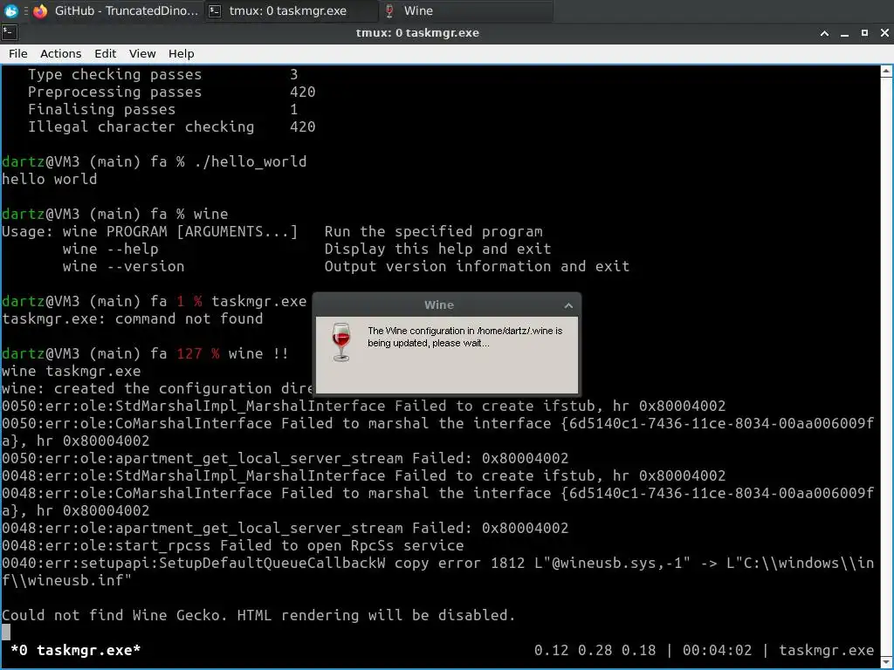894x670 pixels.
Task: Click 'Failed to open RpcSs service' line
Action: pos(232,545)
